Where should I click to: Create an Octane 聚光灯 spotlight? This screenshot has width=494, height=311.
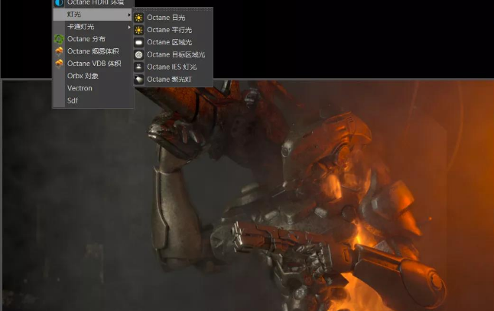(173, 79)
